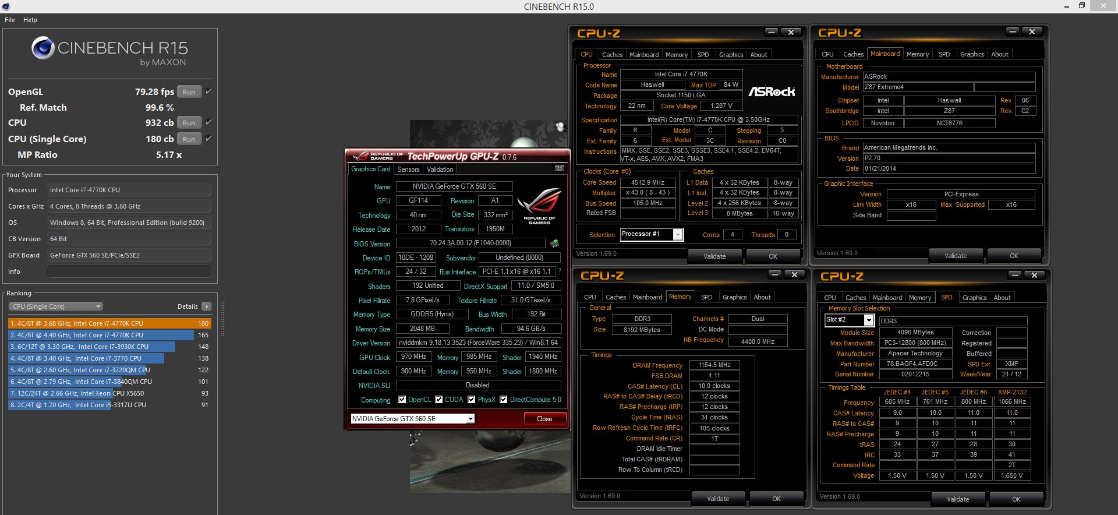Switch to GPU-Z Graphics Card tab
Screen dimensions: 1118x515
click(370, 169)
